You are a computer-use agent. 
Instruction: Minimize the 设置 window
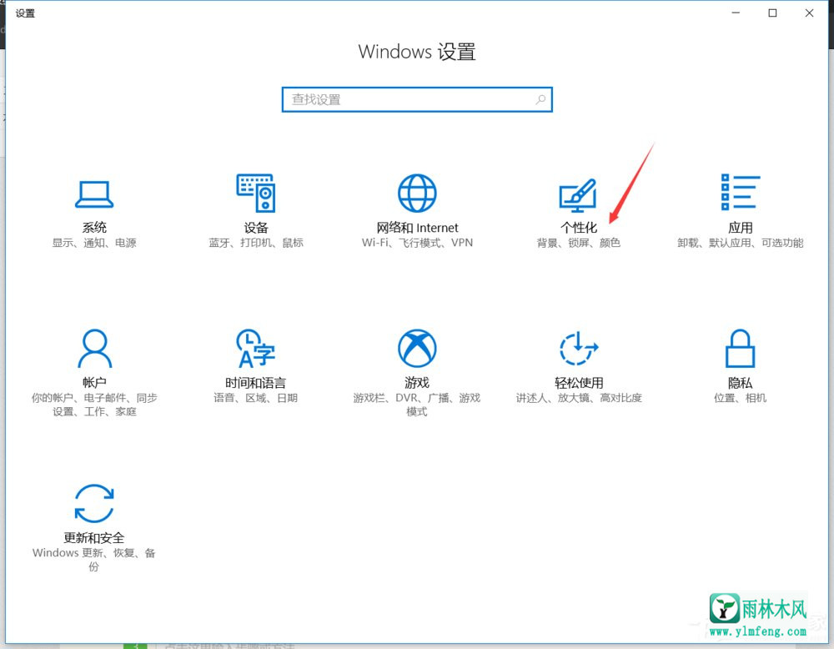click(736, 13)
